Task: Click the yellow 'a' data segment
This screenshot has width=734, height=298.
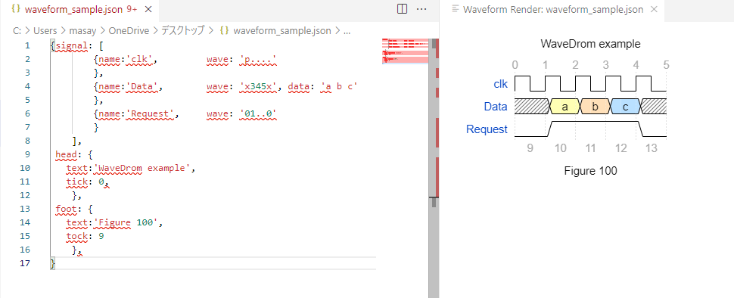Action: point(565,107)
